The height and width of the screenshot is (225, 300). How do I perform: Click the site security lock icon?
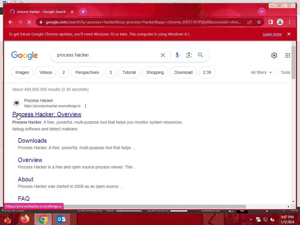click(41, 22)
